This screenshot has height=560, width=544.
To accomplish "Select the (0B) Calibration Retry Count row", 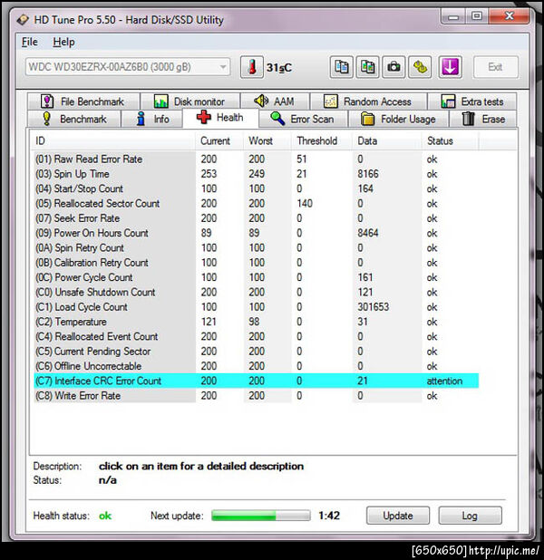I will point(257,263).
